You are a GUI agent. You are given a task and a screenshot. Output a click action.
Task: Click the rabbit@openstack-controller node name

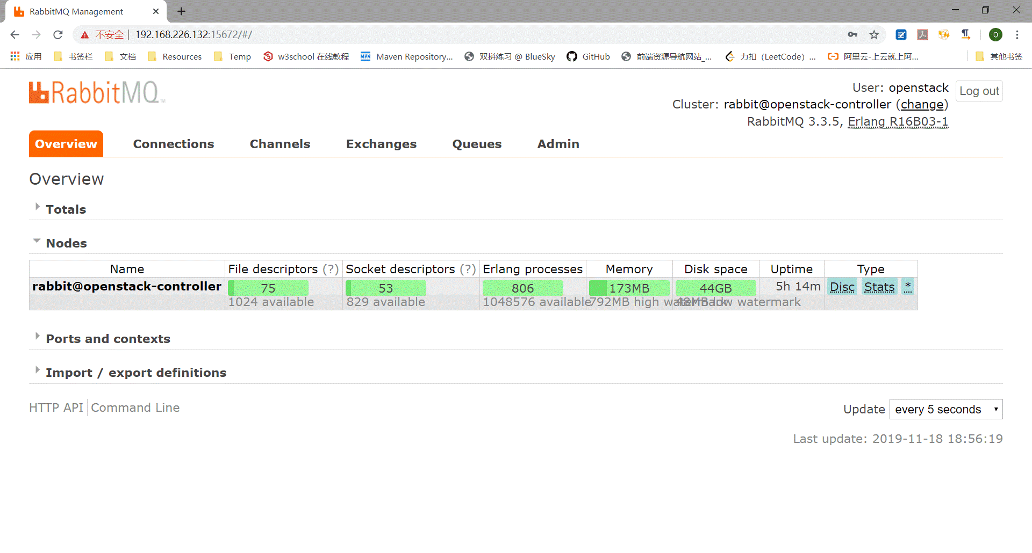coord(127,287)
